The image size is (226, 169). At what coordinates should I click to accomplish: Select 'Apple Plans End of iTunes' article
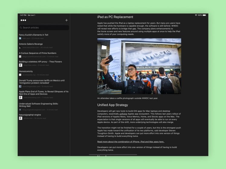tap(44, 93)
